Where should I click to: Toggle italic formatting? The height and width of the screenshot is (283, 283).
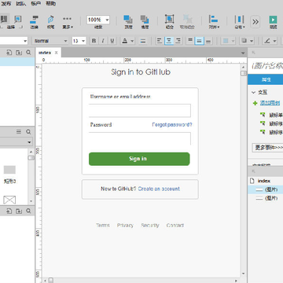103,41
